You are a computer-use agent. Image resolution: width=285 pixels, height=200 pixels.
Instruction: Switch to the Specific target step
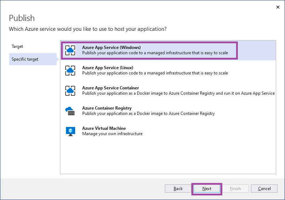tap(33, 59)
